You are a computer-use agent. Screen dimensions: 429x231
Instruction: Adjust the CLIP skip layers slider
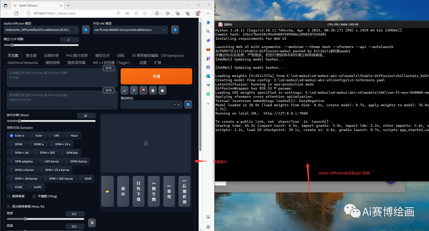pyautogui.click(x=41, y=45)
